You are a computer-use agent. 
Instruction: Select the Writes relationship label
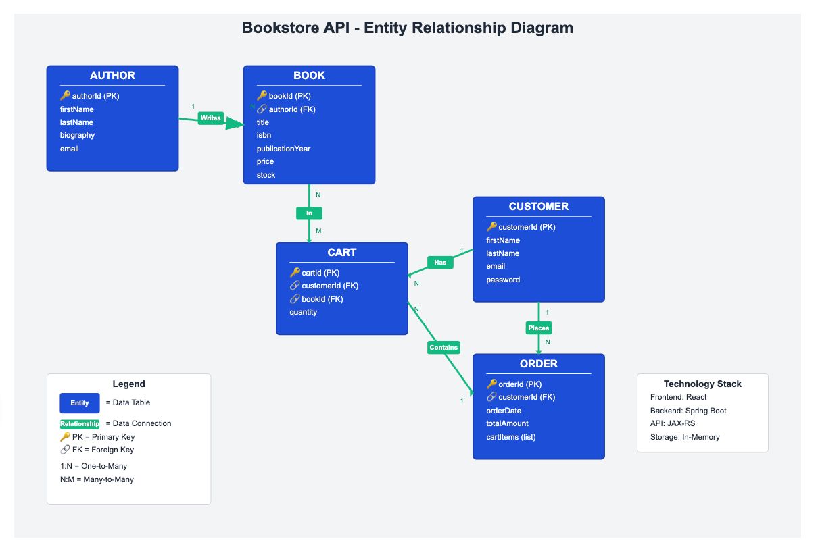(211, 118)
